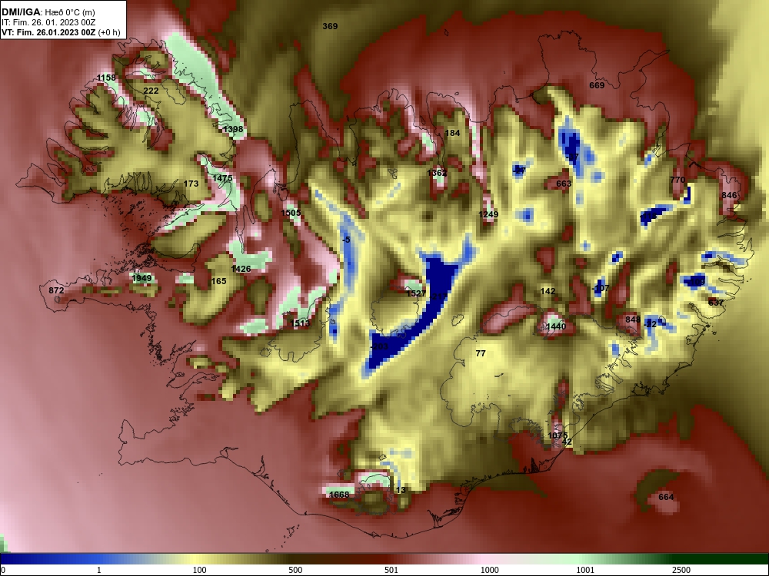Click the map value 1158

[x=106, y=78]
